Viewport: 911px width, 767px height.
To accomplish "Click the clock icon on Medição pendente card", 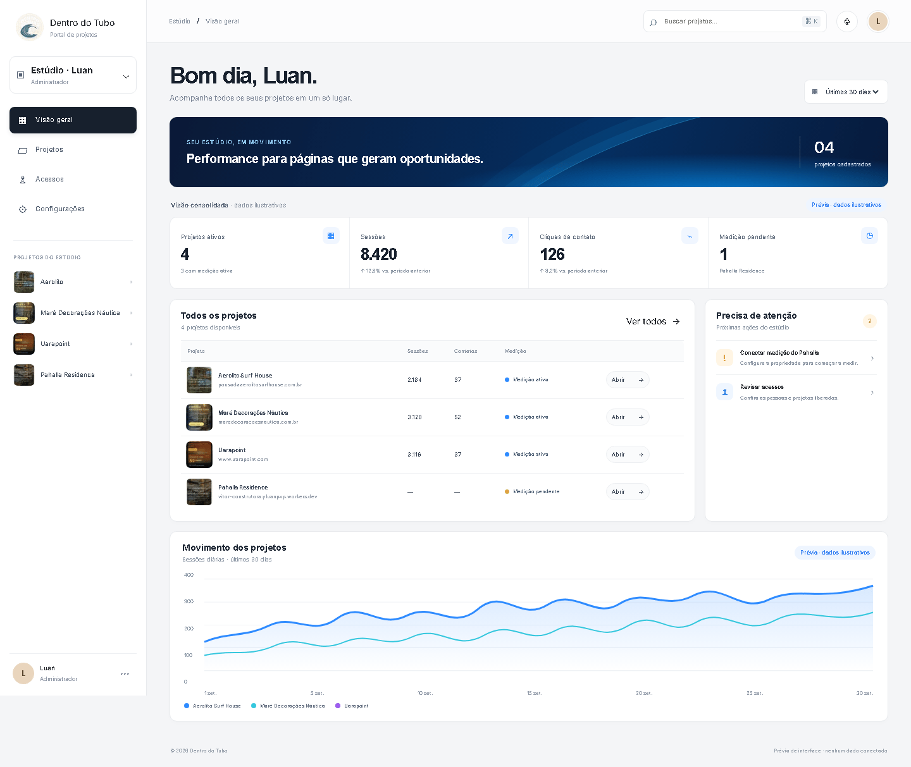I will [x=869, y=236].
